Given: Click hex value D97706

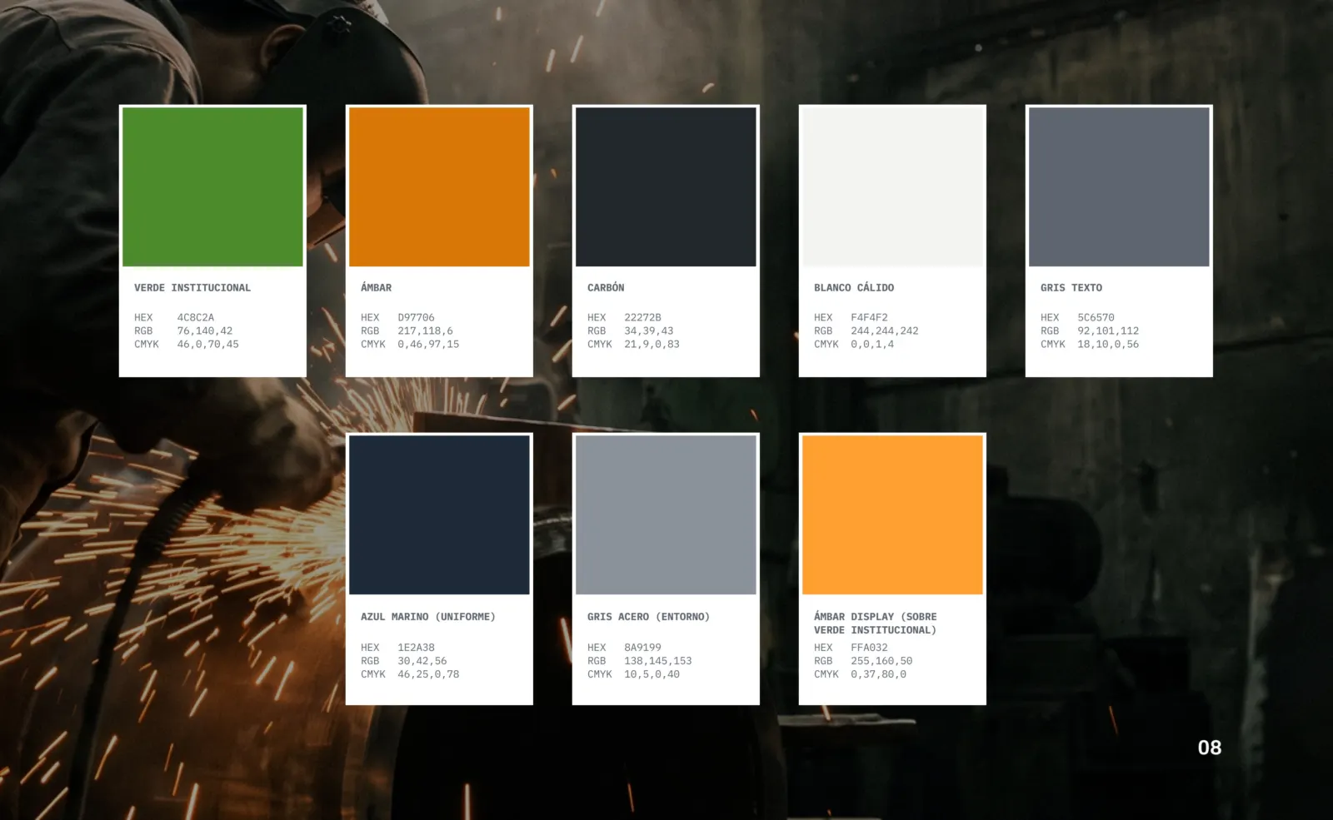Looking at the screenshot, I should tap(416, 317).
